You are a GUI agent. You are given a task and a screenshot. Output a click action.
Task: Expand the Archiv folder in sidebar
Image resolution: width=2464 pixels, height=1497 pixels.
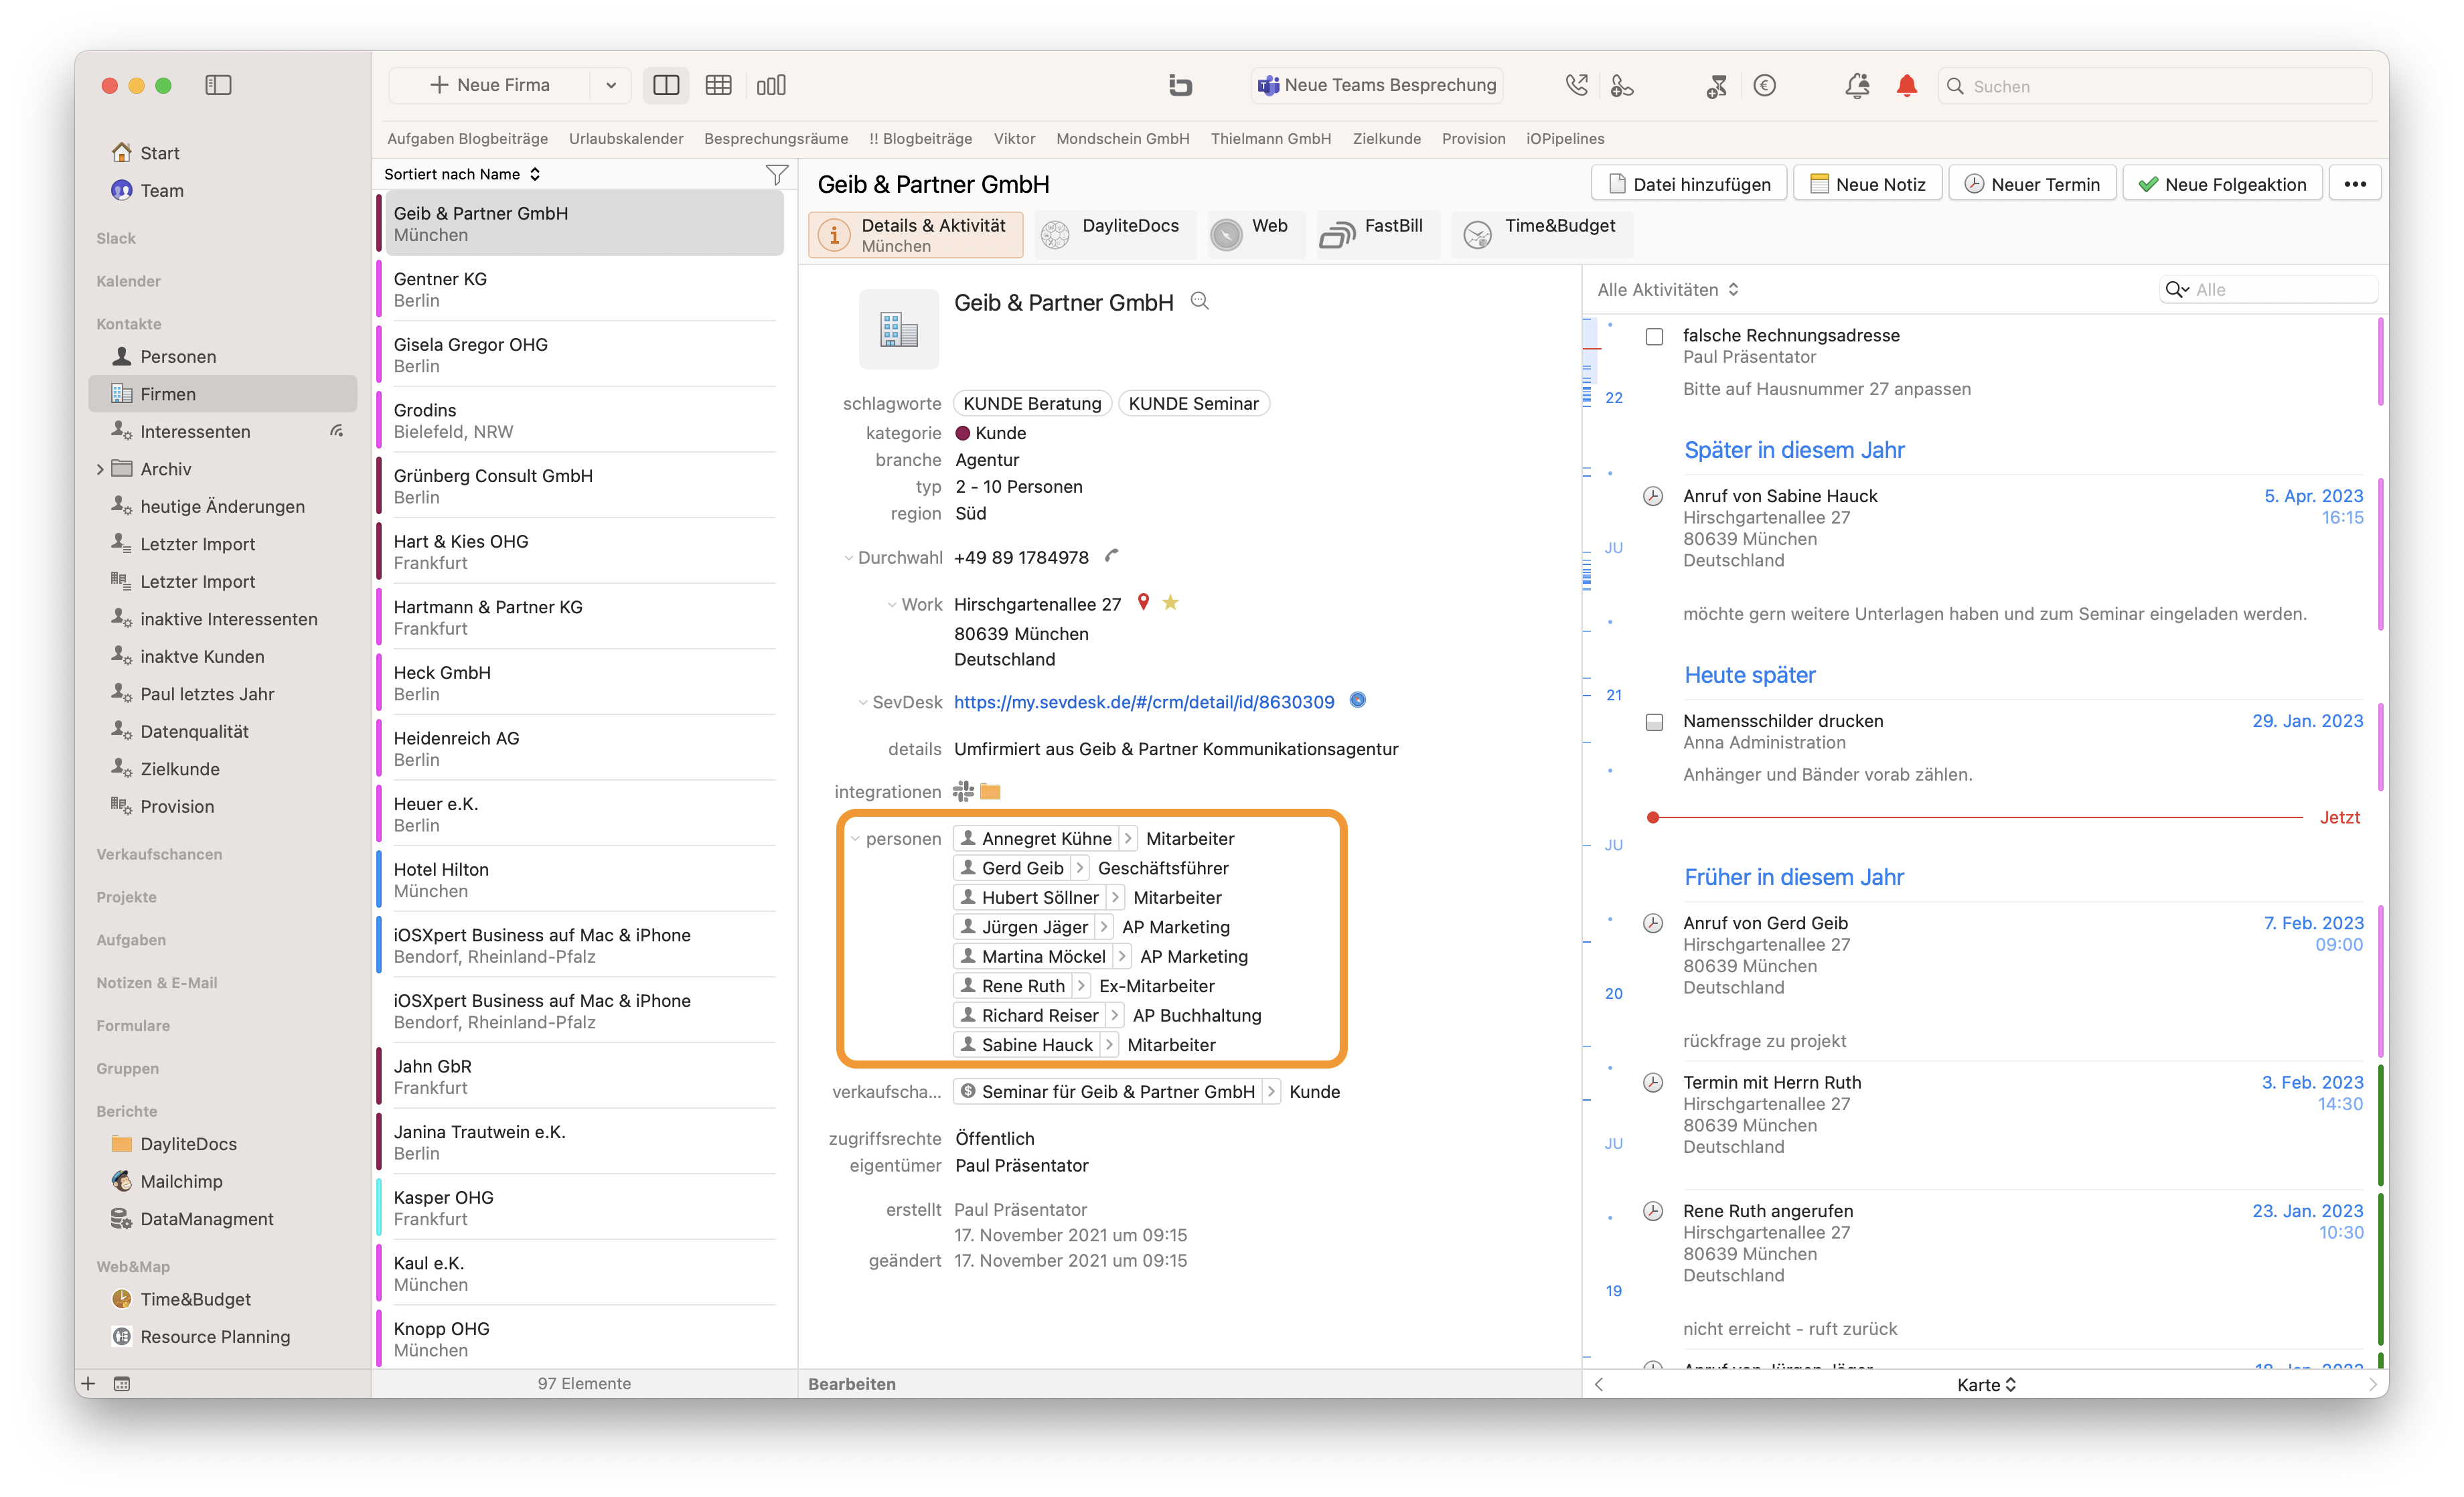[x=100, y=469]
